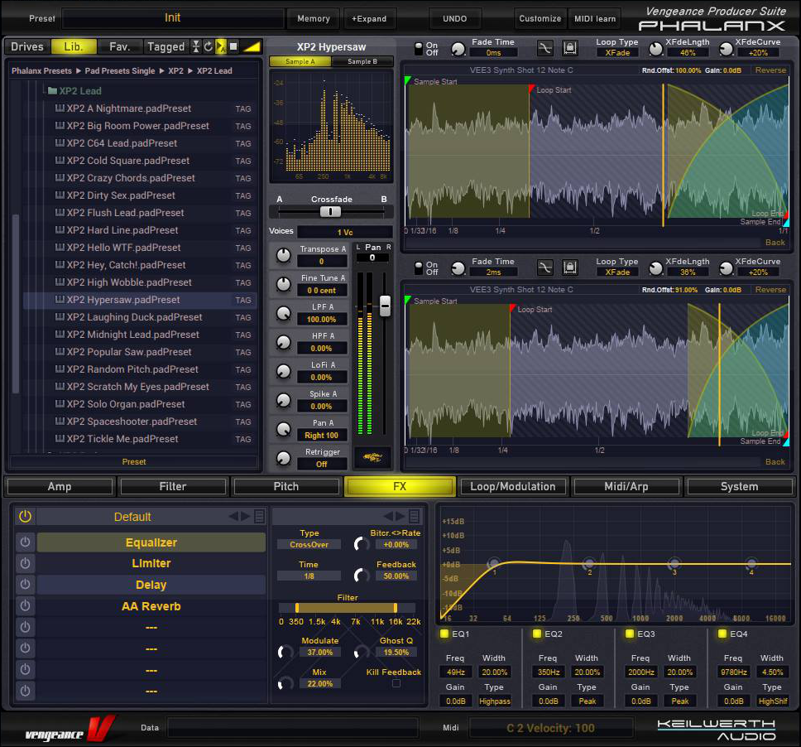Screen dimensions: 801x747
Task: Click the refresh icon in preset browser toolbar
Action: coord(209,47)
